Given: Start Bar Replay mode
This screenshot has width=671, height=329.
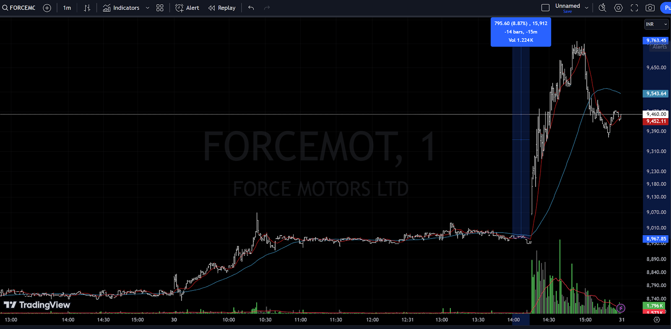Looking at the screenshot, I should pos(222,8).
